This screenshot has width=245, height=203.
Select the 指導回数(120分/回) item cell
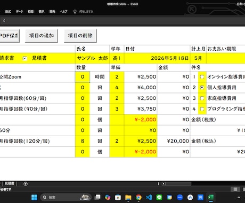37,141
